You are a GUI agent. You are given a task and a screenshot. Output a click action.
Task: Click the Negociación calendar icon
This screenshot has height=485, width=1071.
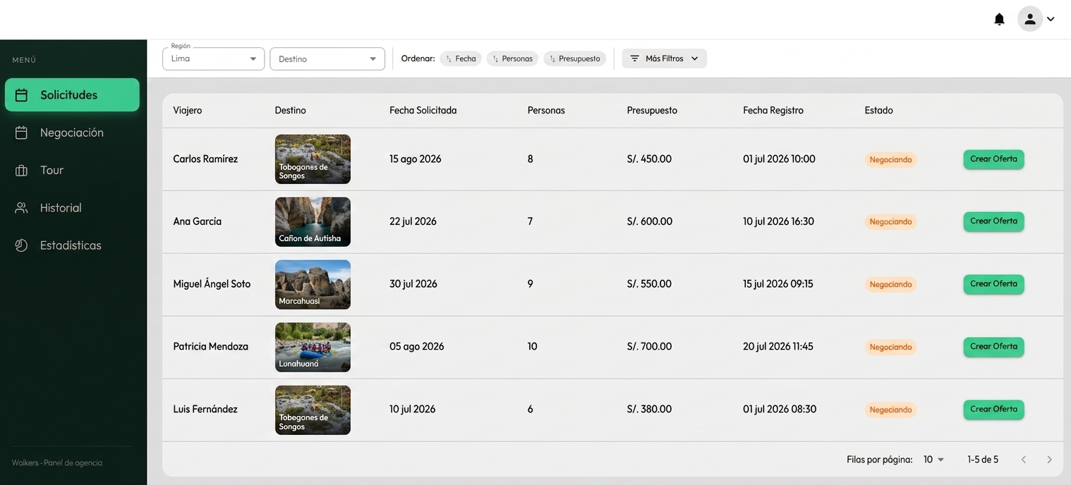[x=21, y=133]
